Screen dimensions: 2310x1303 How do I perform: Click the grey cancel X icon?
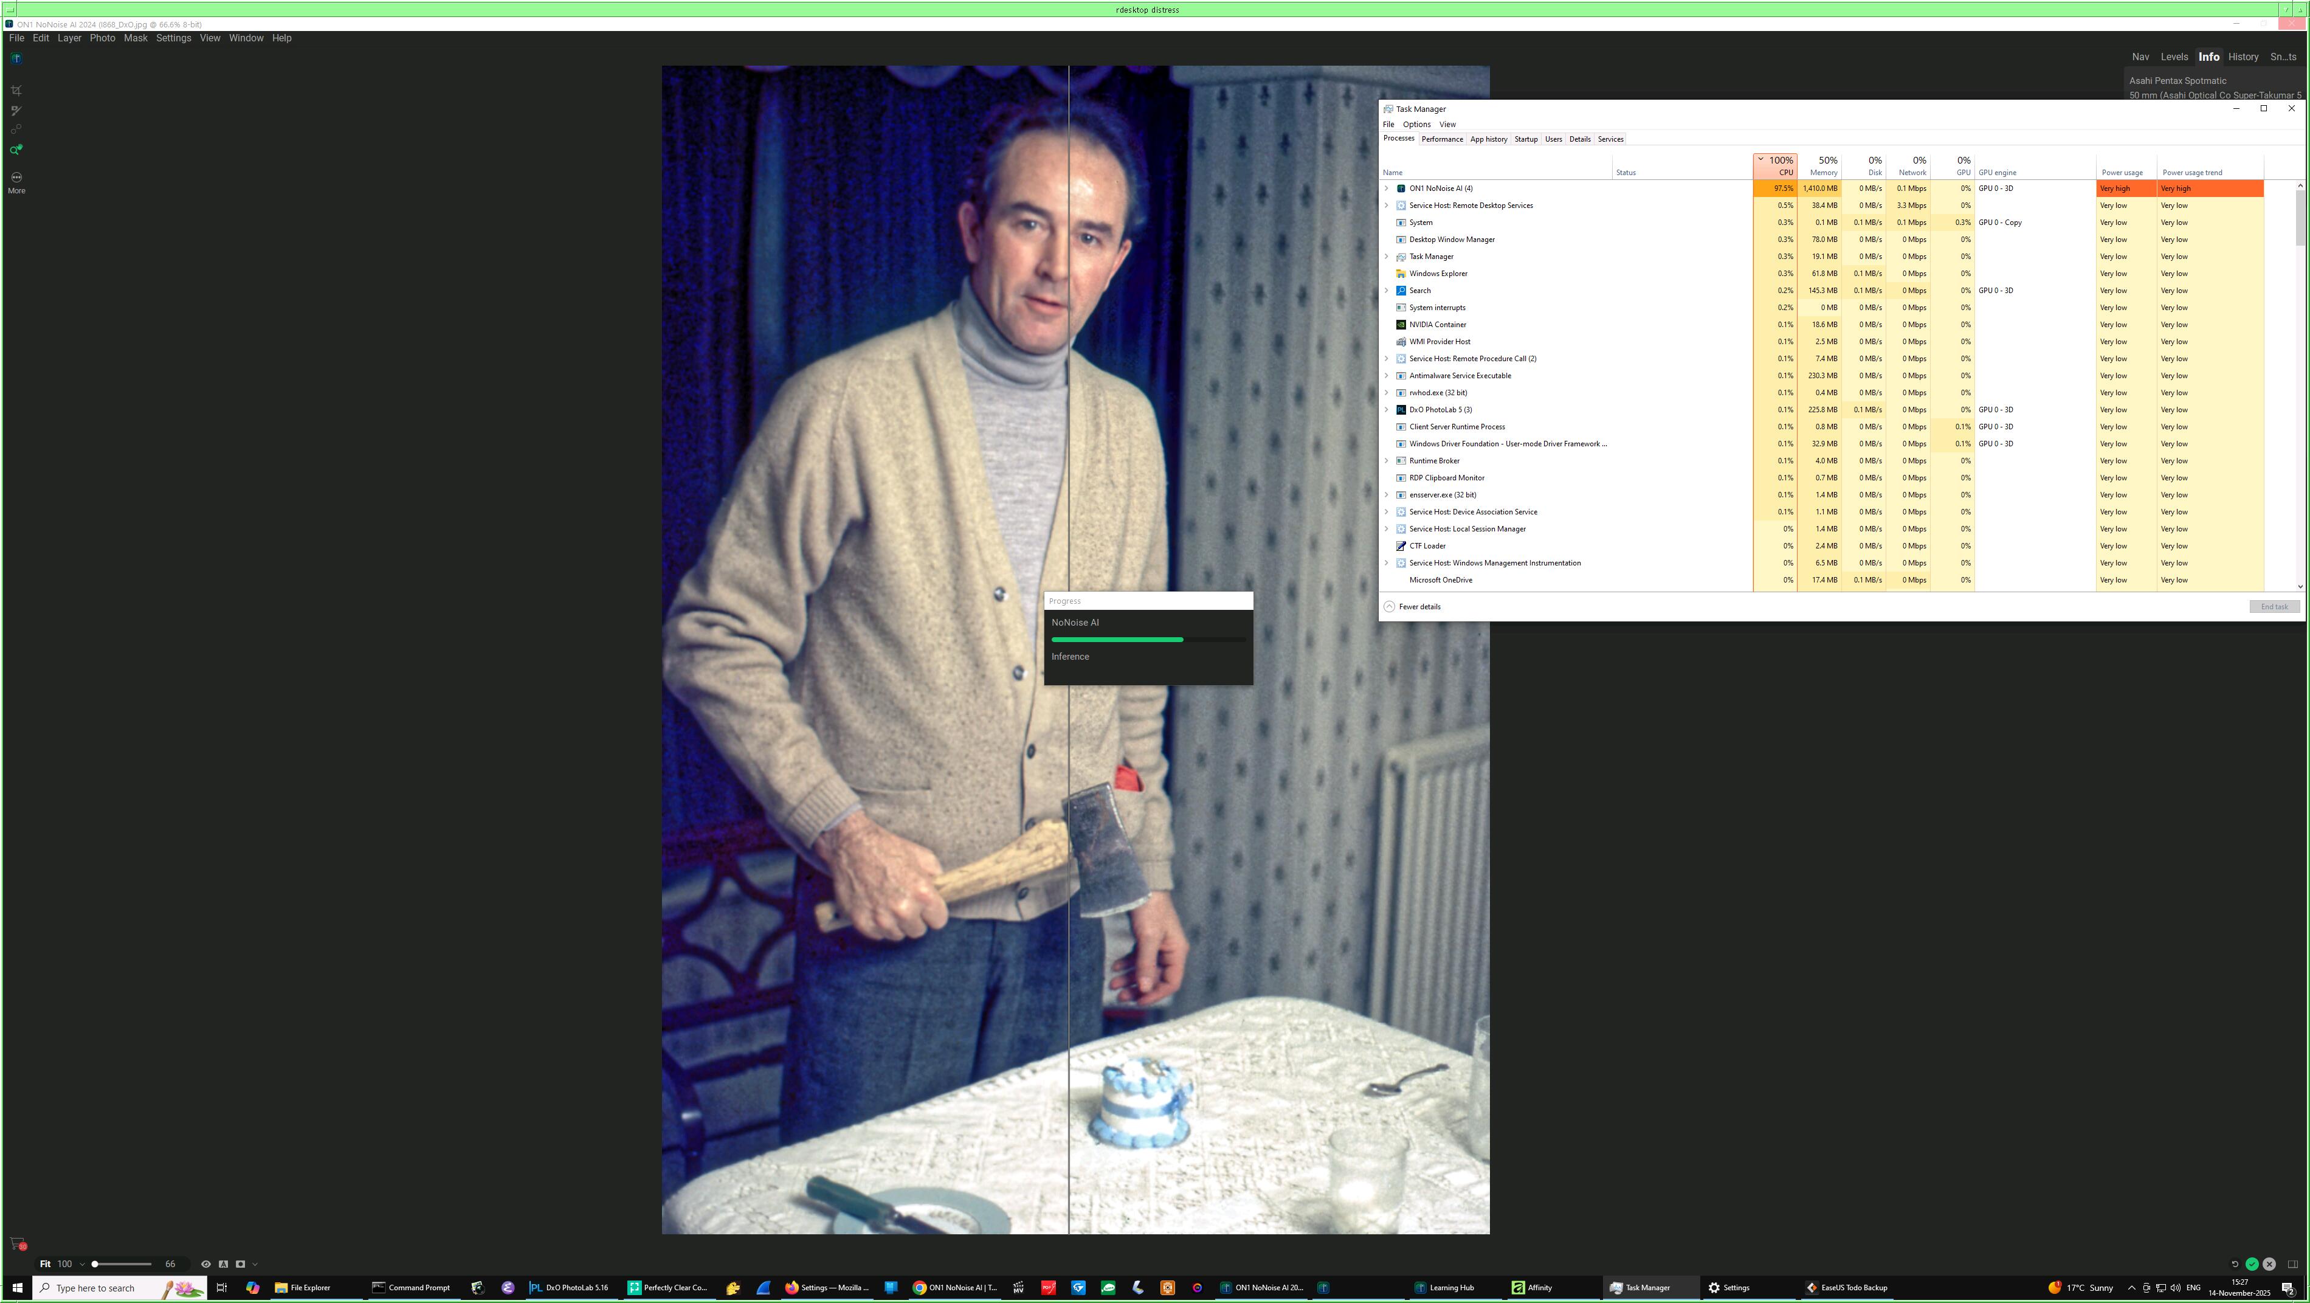click(2269, 1265)
